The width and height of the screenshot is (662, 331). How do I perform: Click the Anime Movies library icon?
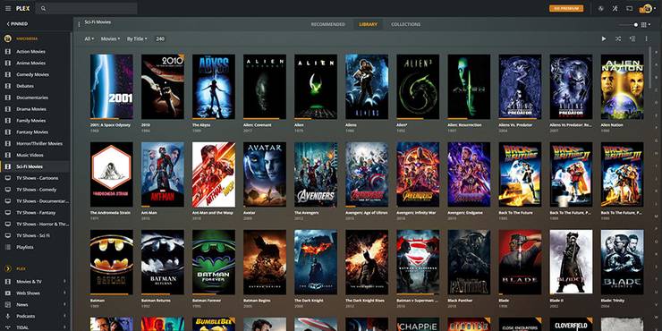7,63
